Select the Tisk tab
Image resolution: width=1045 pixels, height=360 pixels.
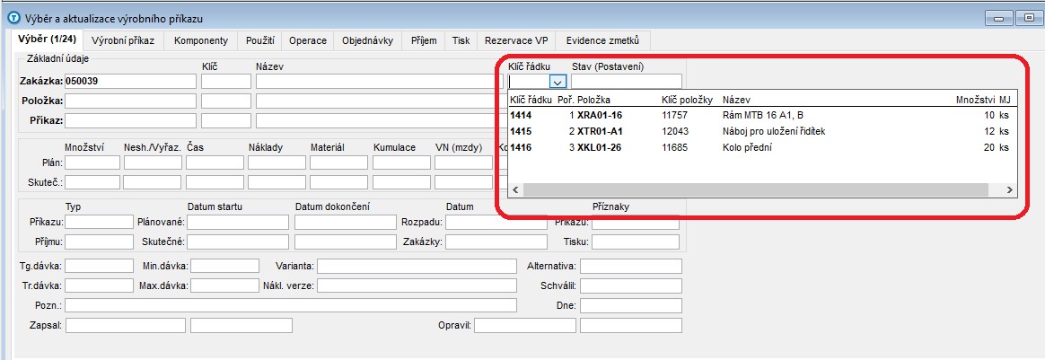(x=461, y=40)
